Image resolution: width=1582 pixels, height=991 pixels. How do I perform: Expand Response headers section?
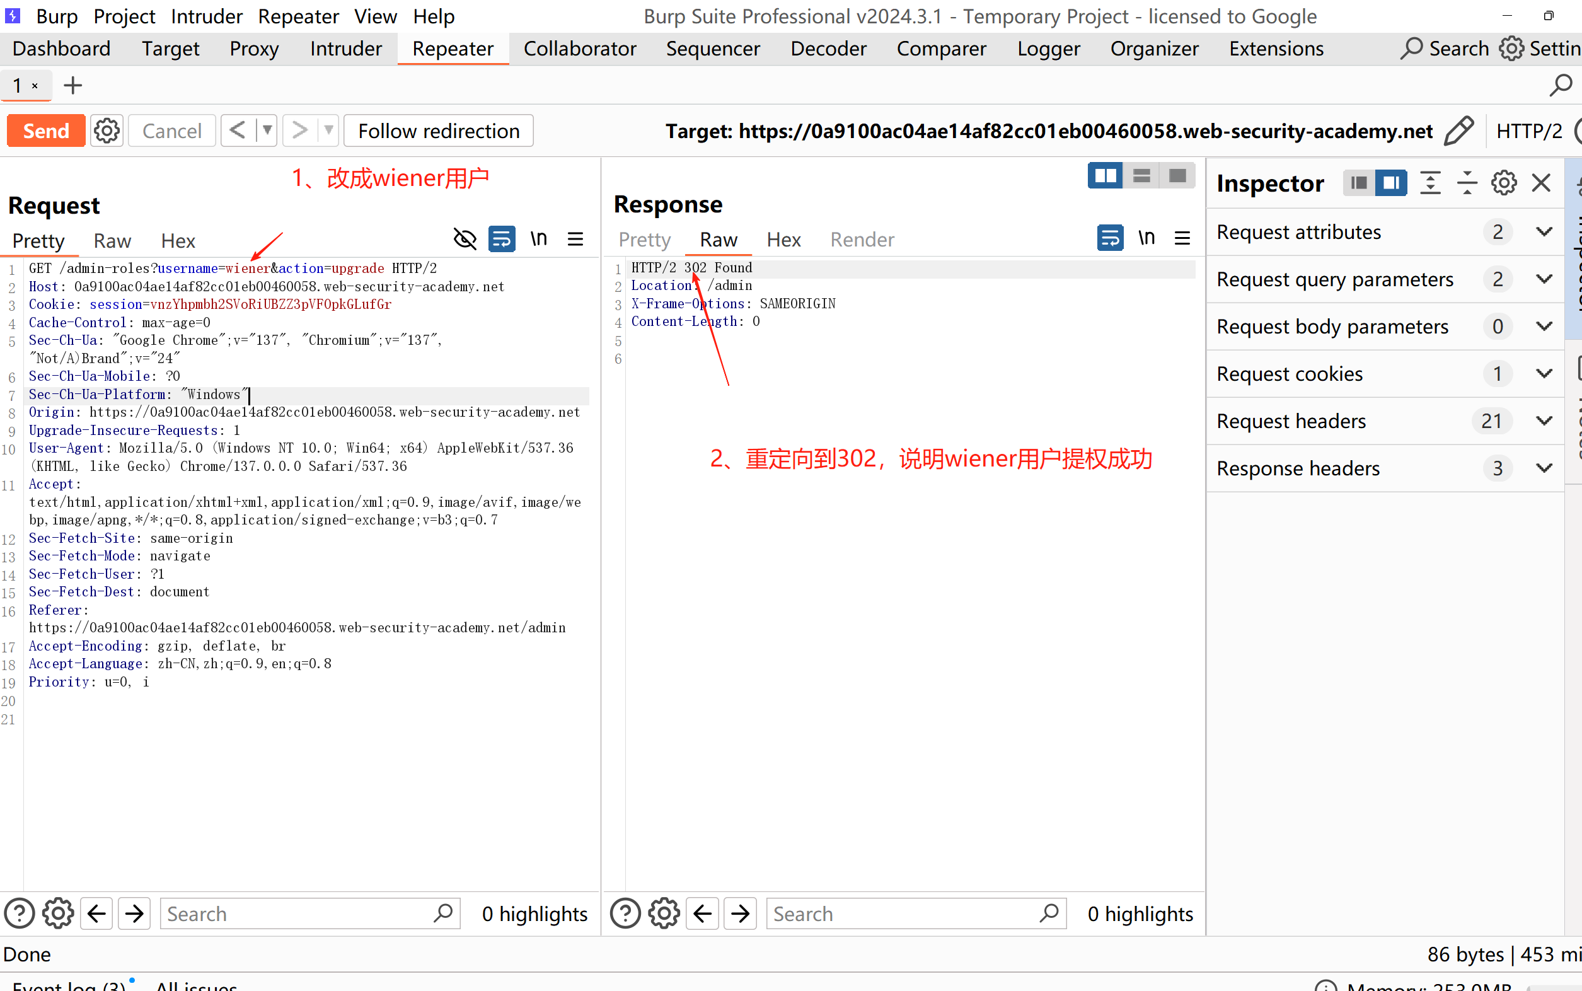pos(1544,468)
